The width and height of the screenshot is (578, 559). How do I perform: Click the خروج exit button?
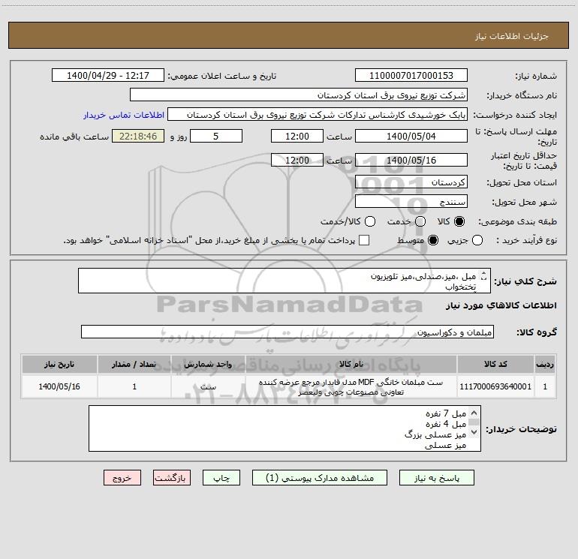click(122, 478)
